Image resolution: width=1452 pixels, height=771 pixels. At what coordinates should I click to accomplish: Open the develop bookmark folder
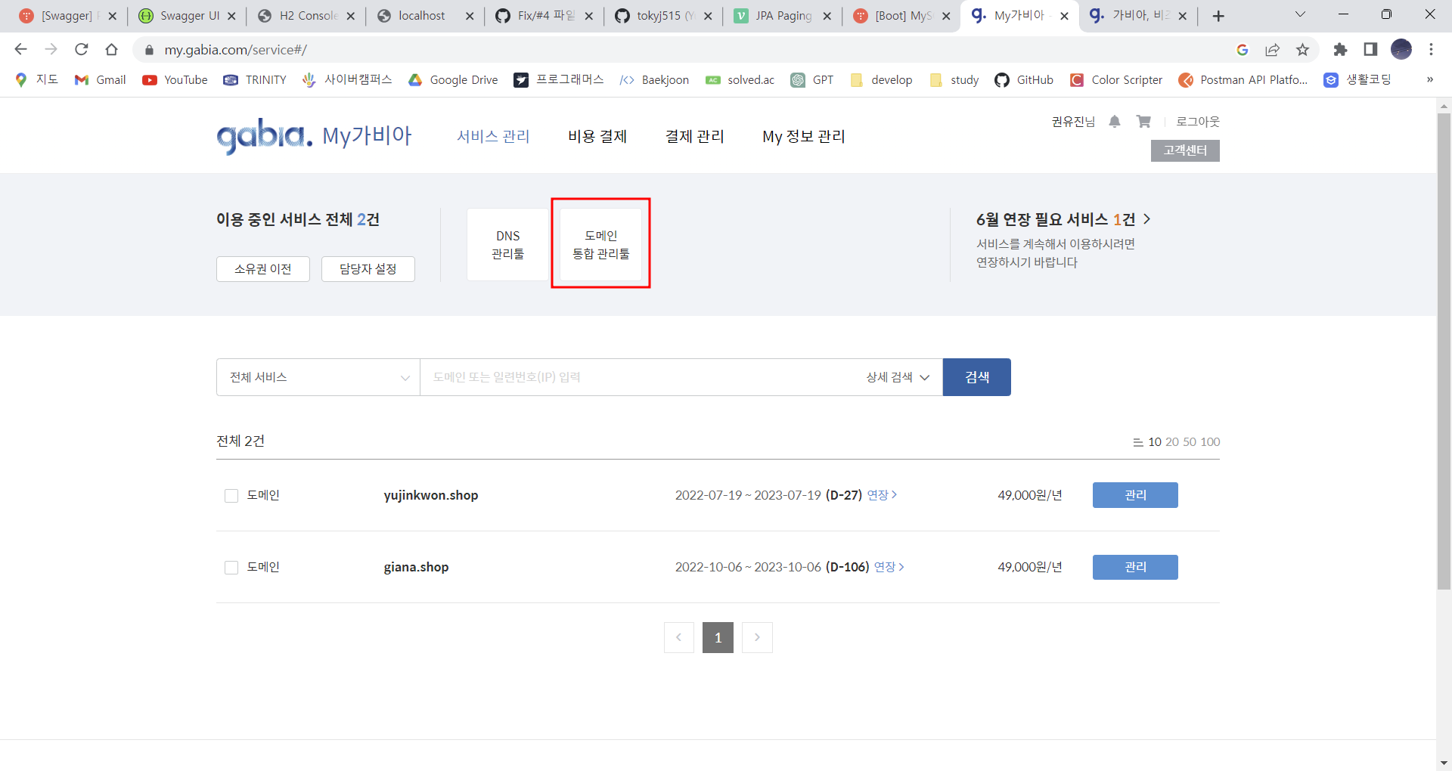click(881, 80)
